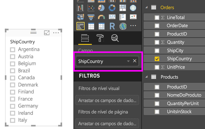The height and width of the screenshot is (129, 205).
Task: Select the Matrix visualization icon
Action: [101, 26]
